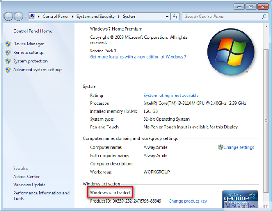Click the ask for genuine Microsoft badge
Image resolution: width=272 pixels, height=211 pixels.
pyautogui.click(x=240, y=199)
